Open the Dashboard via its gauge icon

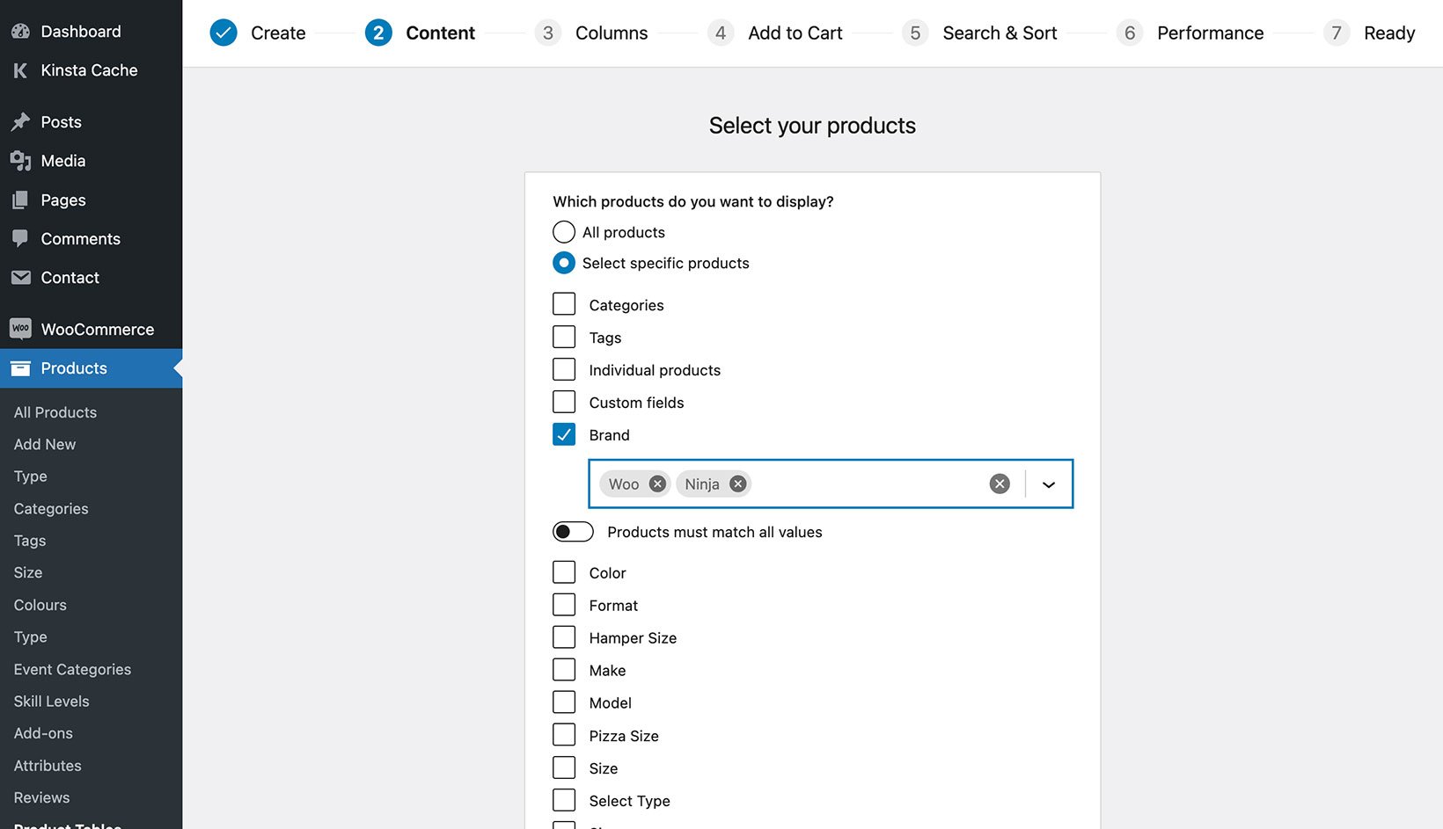coord(21,31)
